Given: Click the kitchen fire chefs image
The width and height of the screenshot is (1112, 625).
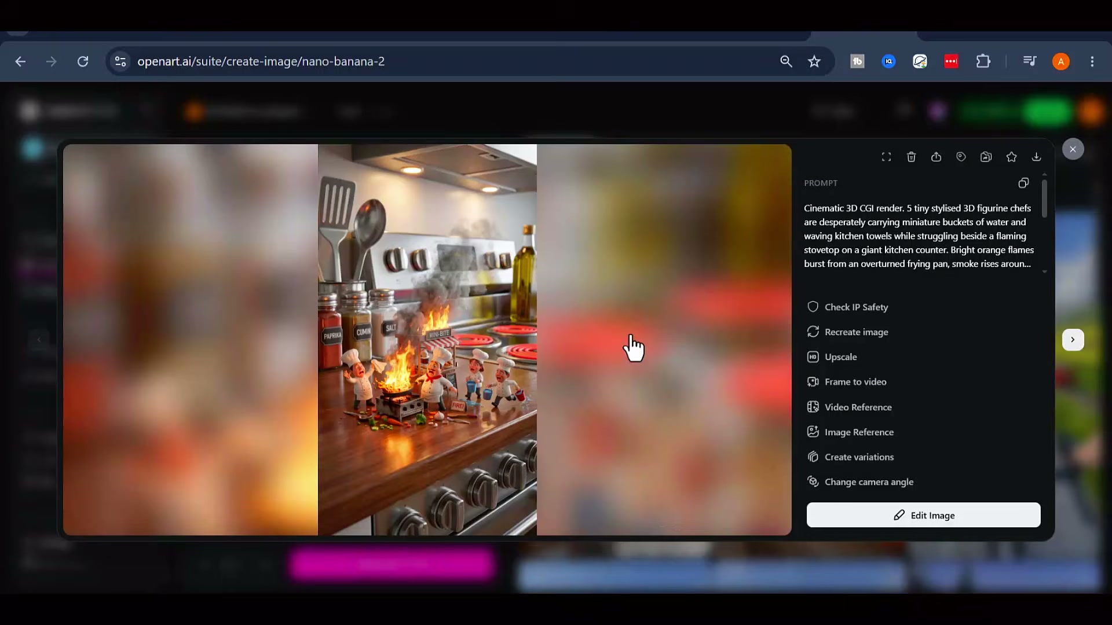Looking at the screenshot, I should (427, 340).
